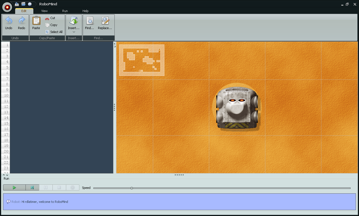Click the Copy/Paste group label
The width and height of the screenshot is (359, 216).
(x=47, y=38)
